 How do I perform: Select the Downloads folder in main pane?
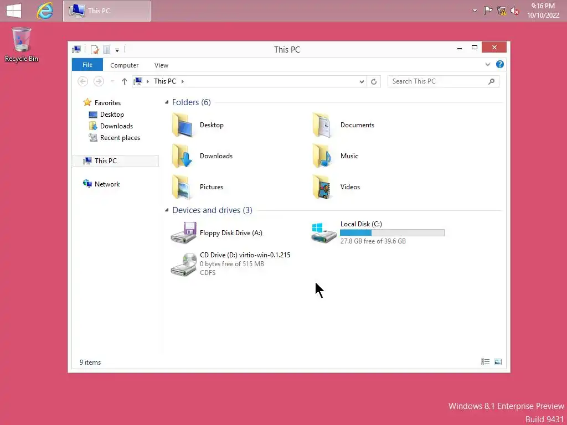[x=202, y=156]
